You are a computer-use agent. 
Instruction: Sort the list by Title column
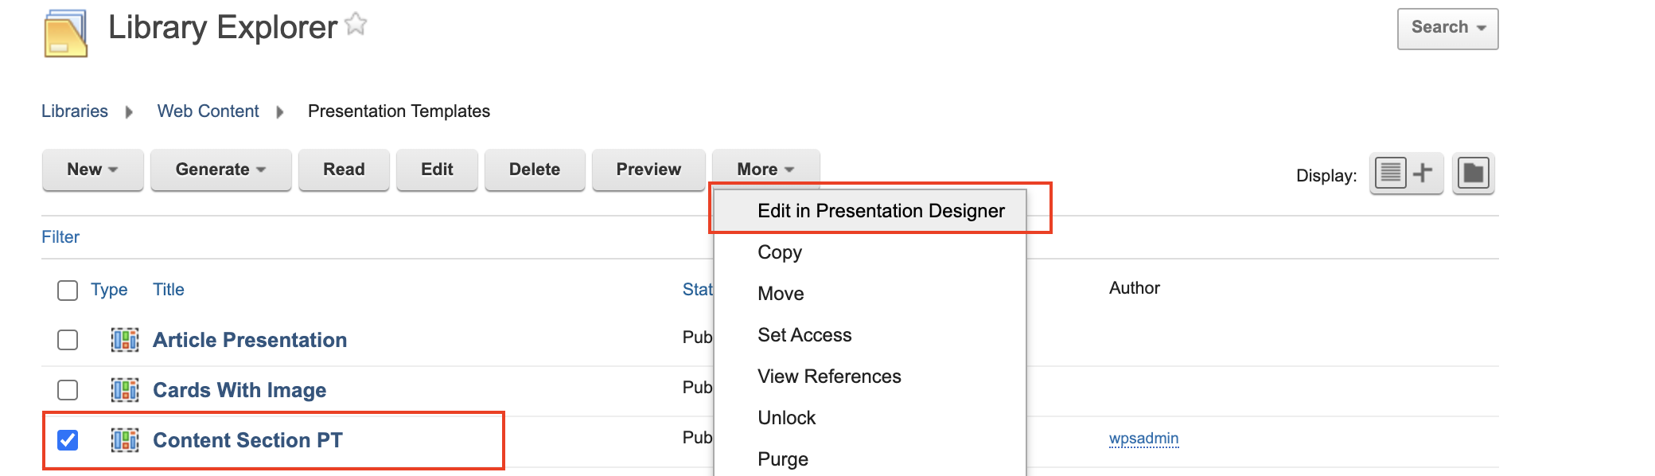point(168,290)
